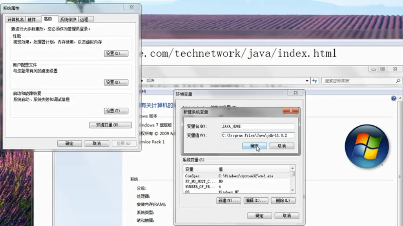Close the Control Panel window
403x226 pixels.
(x=395, y=69)
